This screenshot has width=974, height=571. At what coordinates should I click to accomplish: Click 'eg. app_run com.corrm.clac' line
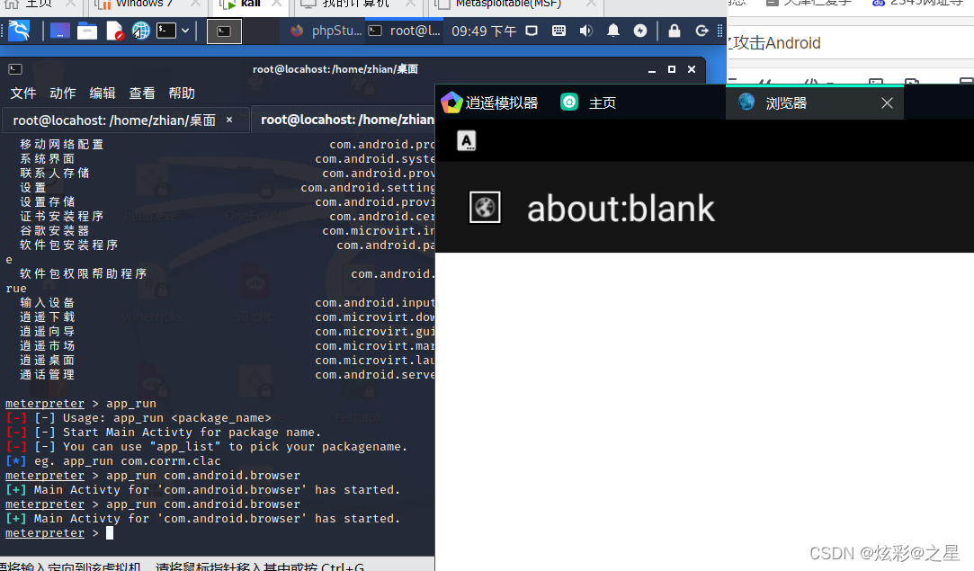[x=113, y=461]
